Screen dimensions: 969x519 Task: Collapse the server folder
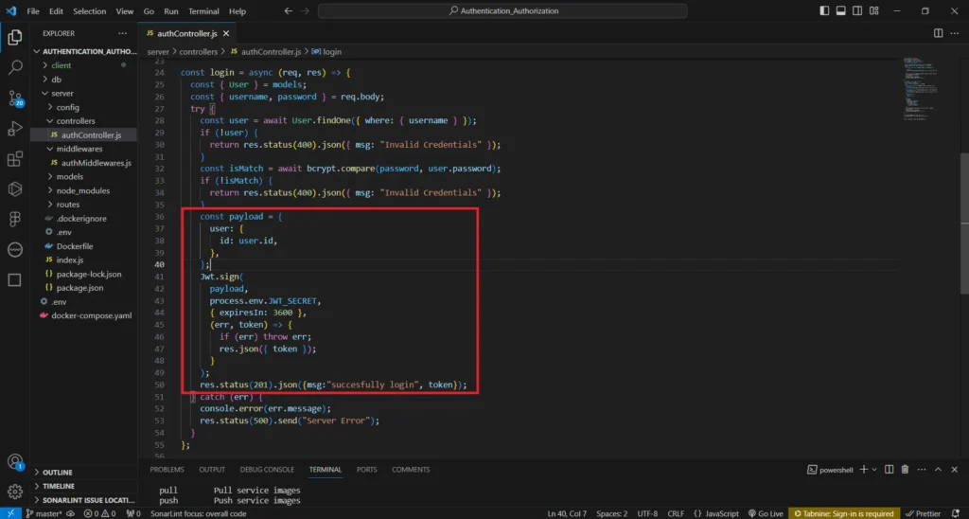point(62,94)
